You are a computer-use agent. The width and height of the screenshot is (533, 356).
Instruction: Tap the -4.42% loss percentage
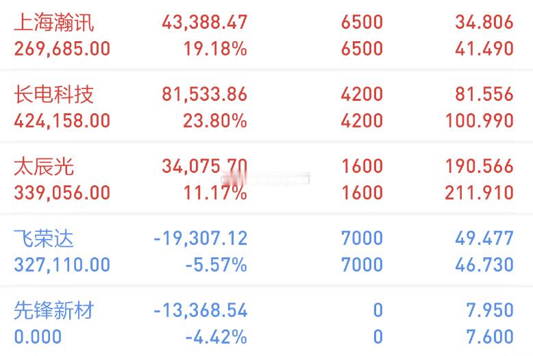(216, 337)
